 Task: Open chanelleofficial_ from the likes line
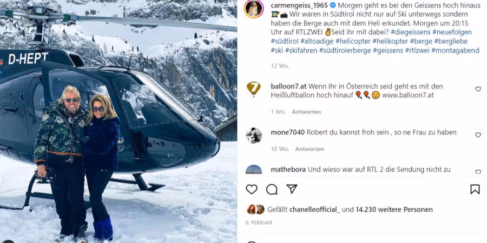(x=314, y=210)
